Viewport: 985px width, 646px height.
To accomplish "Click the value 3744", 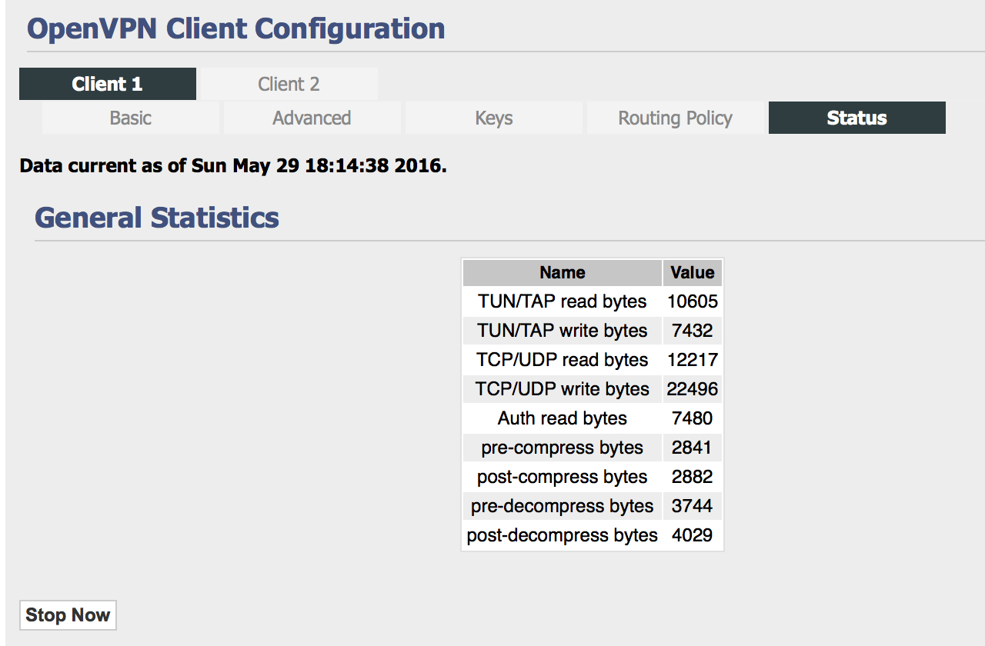I will click(693, 506).
